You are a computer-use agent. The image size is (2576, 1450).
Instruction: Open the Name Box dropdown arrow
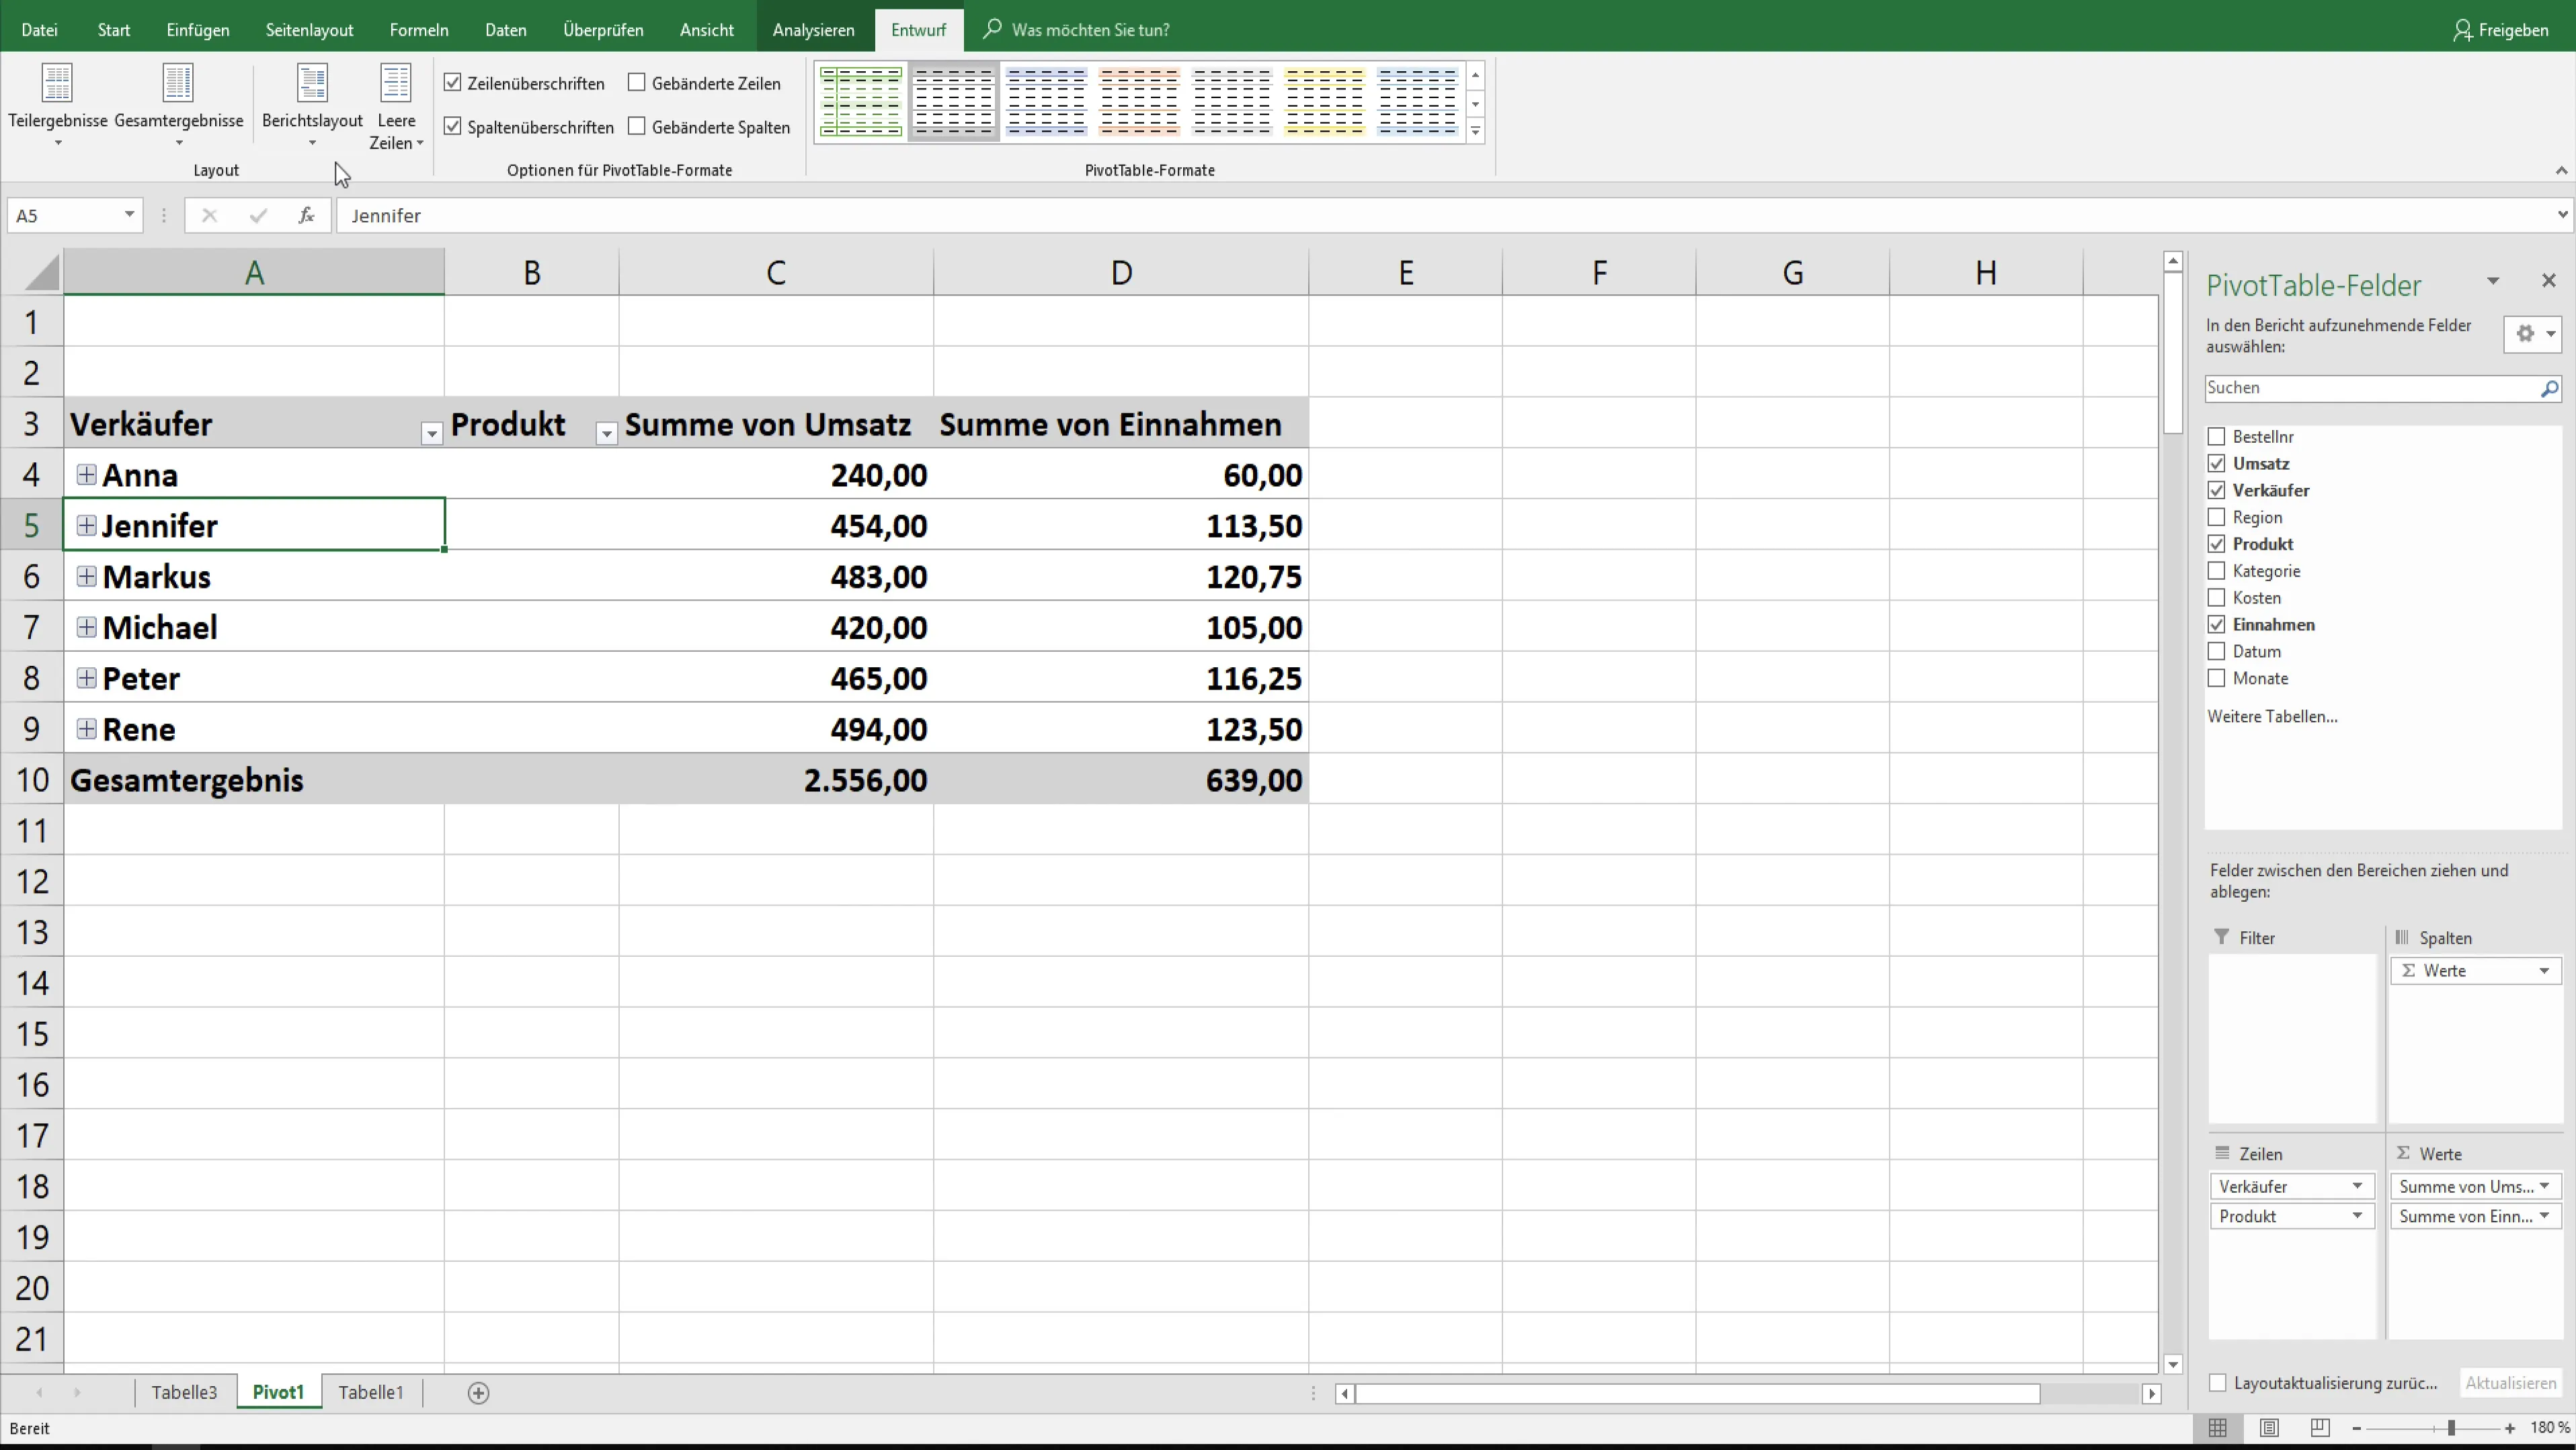pyautogui.click(x=129, y=215)
